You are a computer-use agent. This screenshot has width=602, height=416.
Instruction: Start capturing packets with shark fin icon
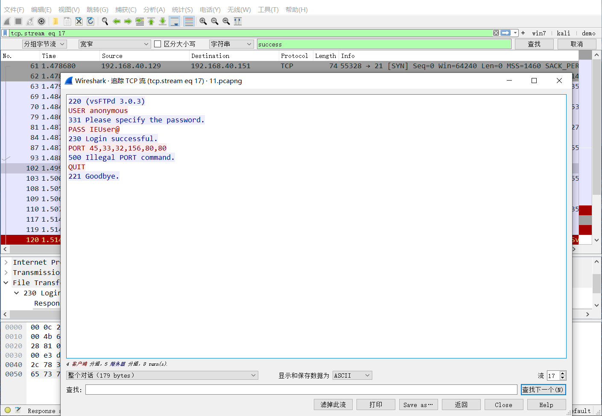pos(7,21)
